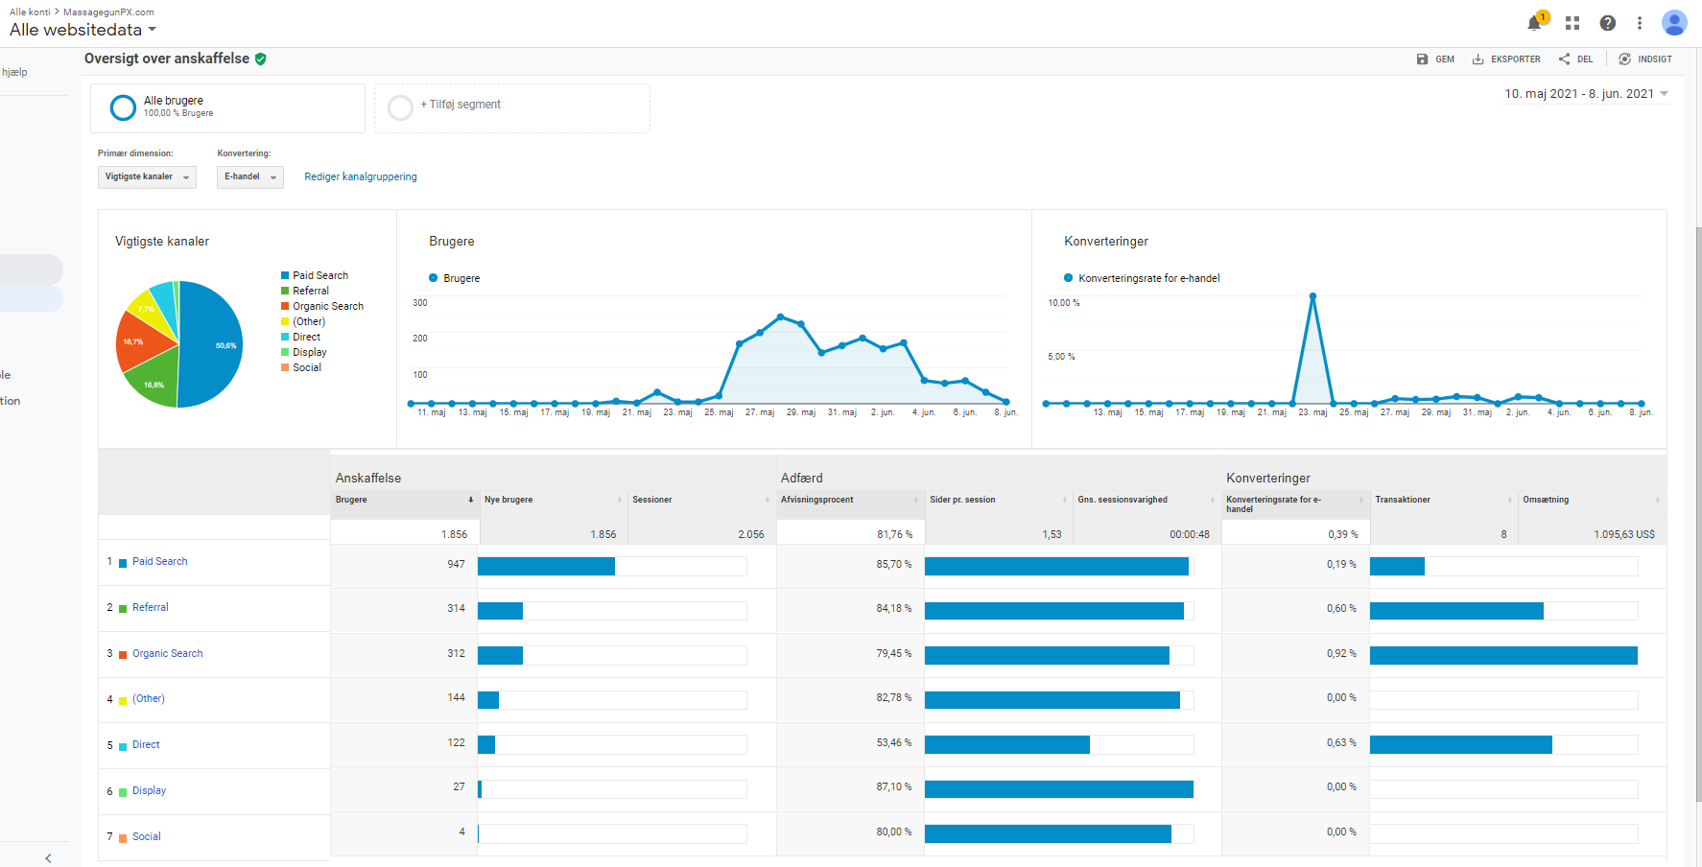Open the Google apps grid

pyautogui.click(x=1572, y=23)
